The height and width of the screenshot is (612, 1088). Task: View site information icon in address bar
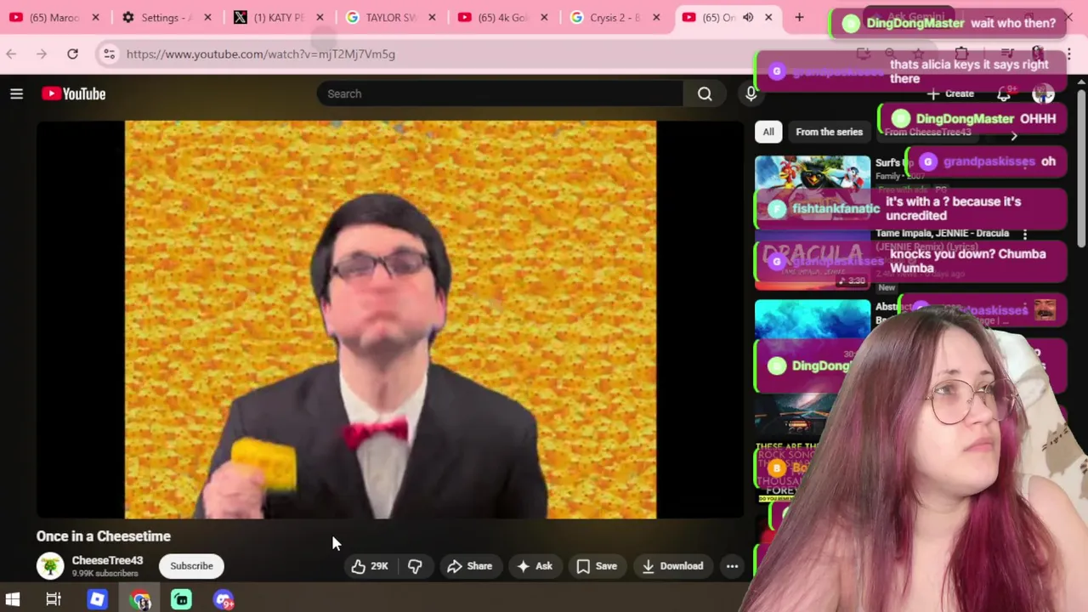click(109, 54)
